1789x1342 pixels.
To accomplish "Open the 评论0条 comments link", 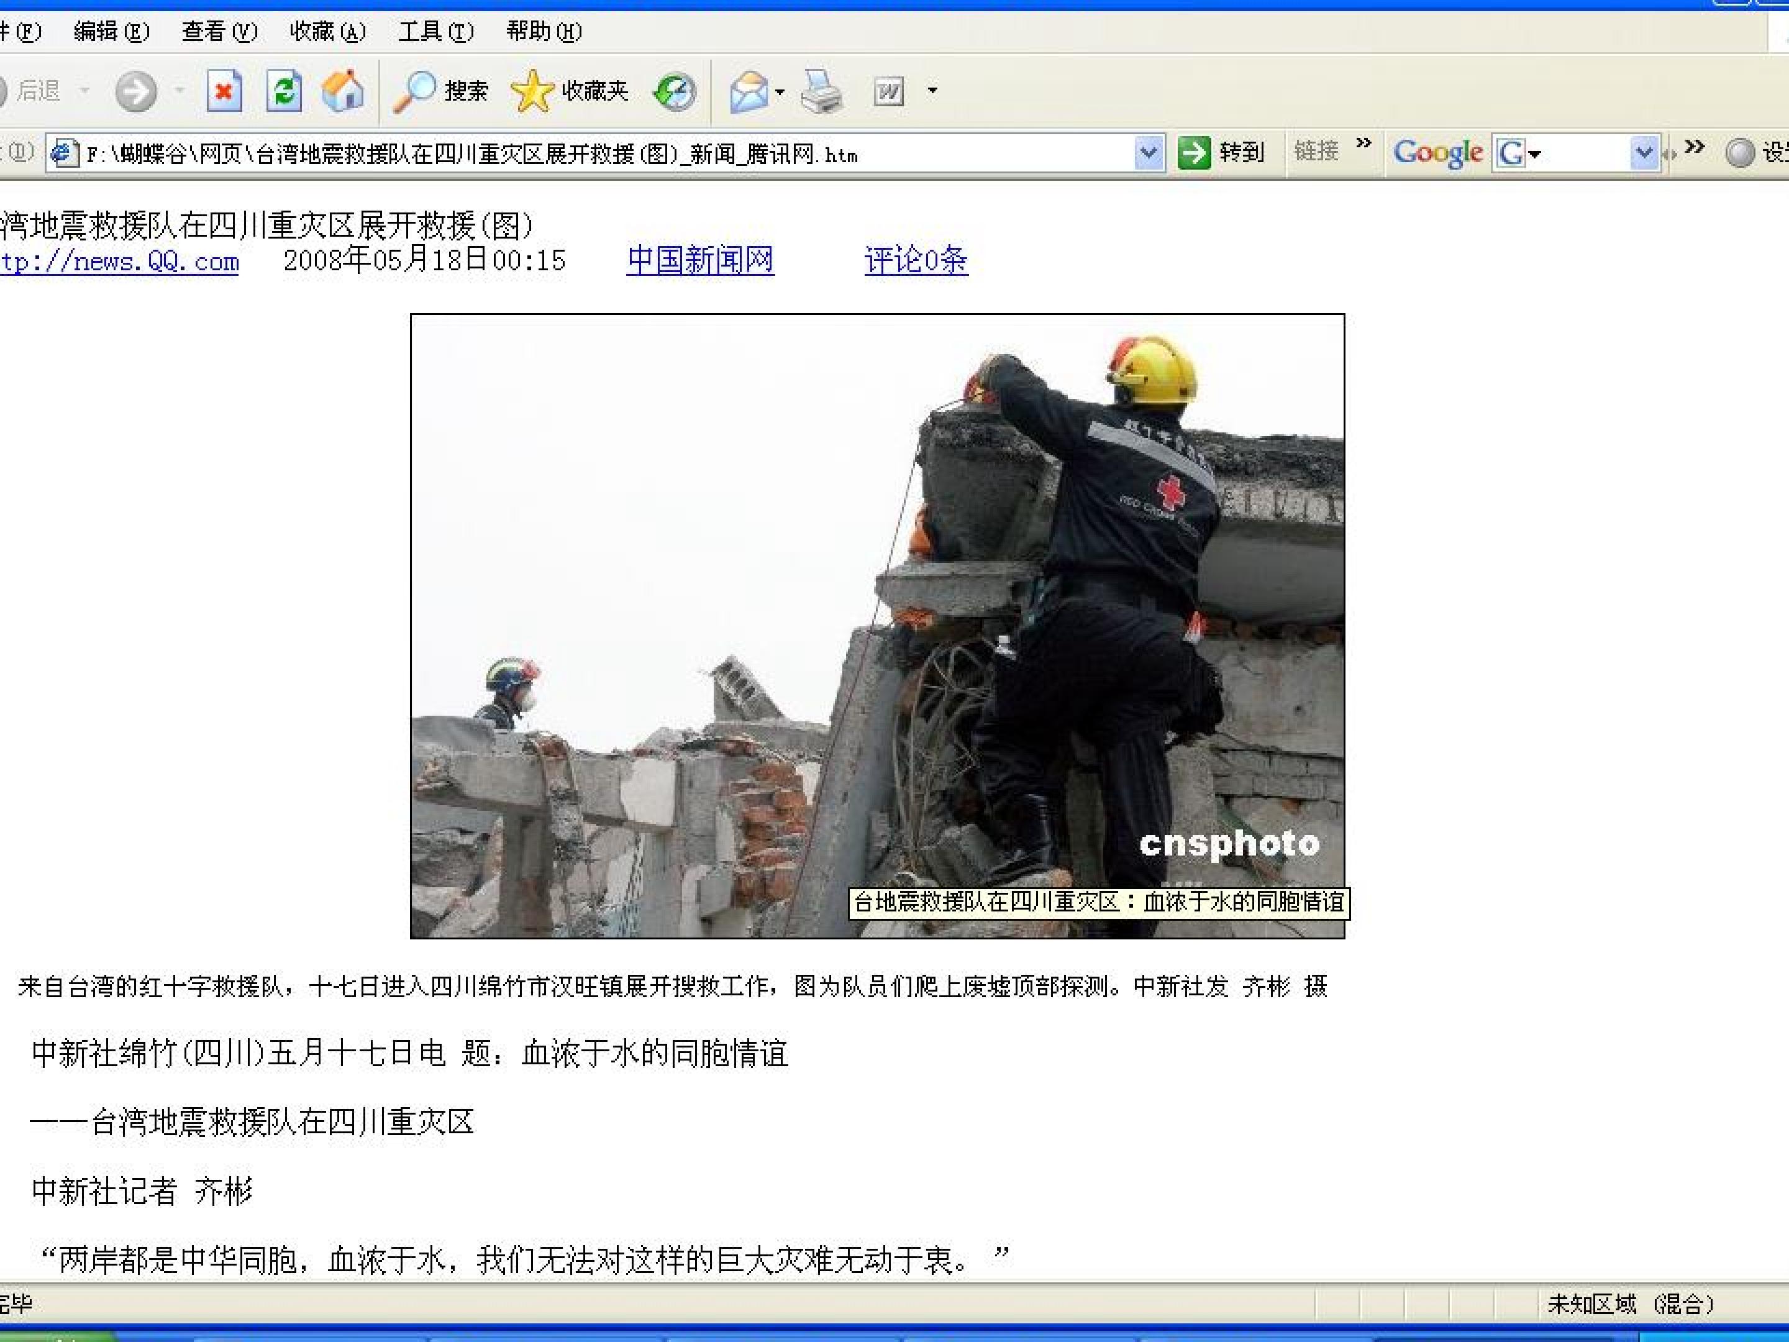I will 916,260.
